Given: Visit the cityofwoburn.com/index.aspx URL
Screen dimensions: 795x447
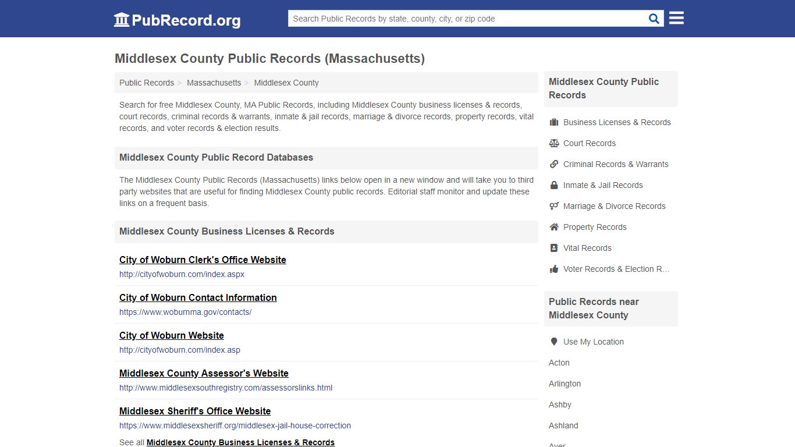Looking at the screenshot, I should [x=182, y=274].
